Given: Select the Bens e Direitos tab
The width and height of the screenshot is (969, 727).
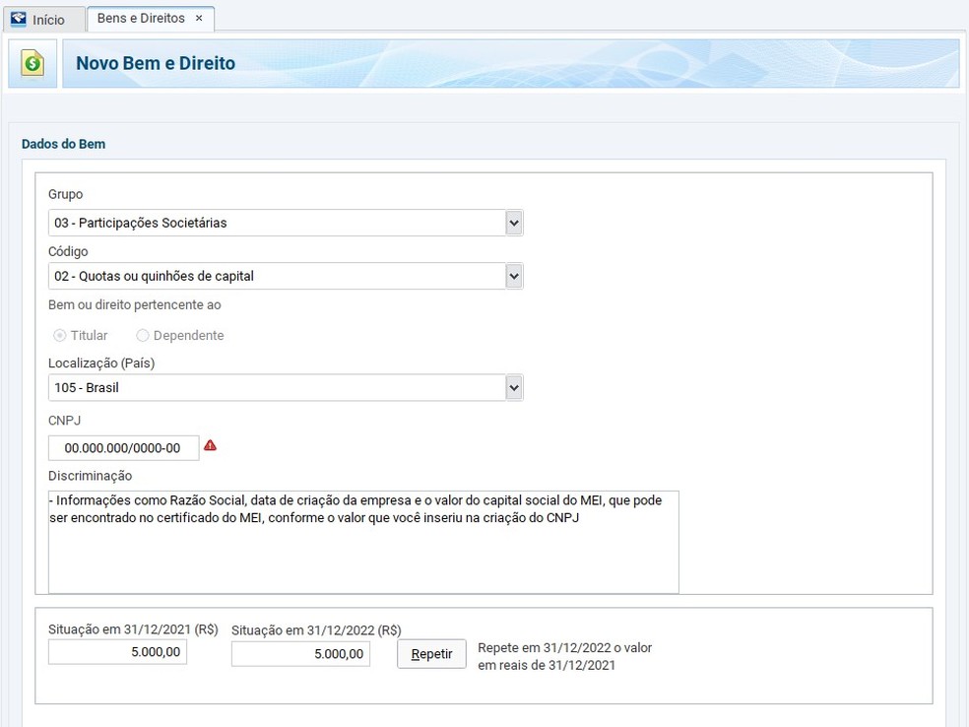Looking at the screenshot, I should [x=143, y=19].
